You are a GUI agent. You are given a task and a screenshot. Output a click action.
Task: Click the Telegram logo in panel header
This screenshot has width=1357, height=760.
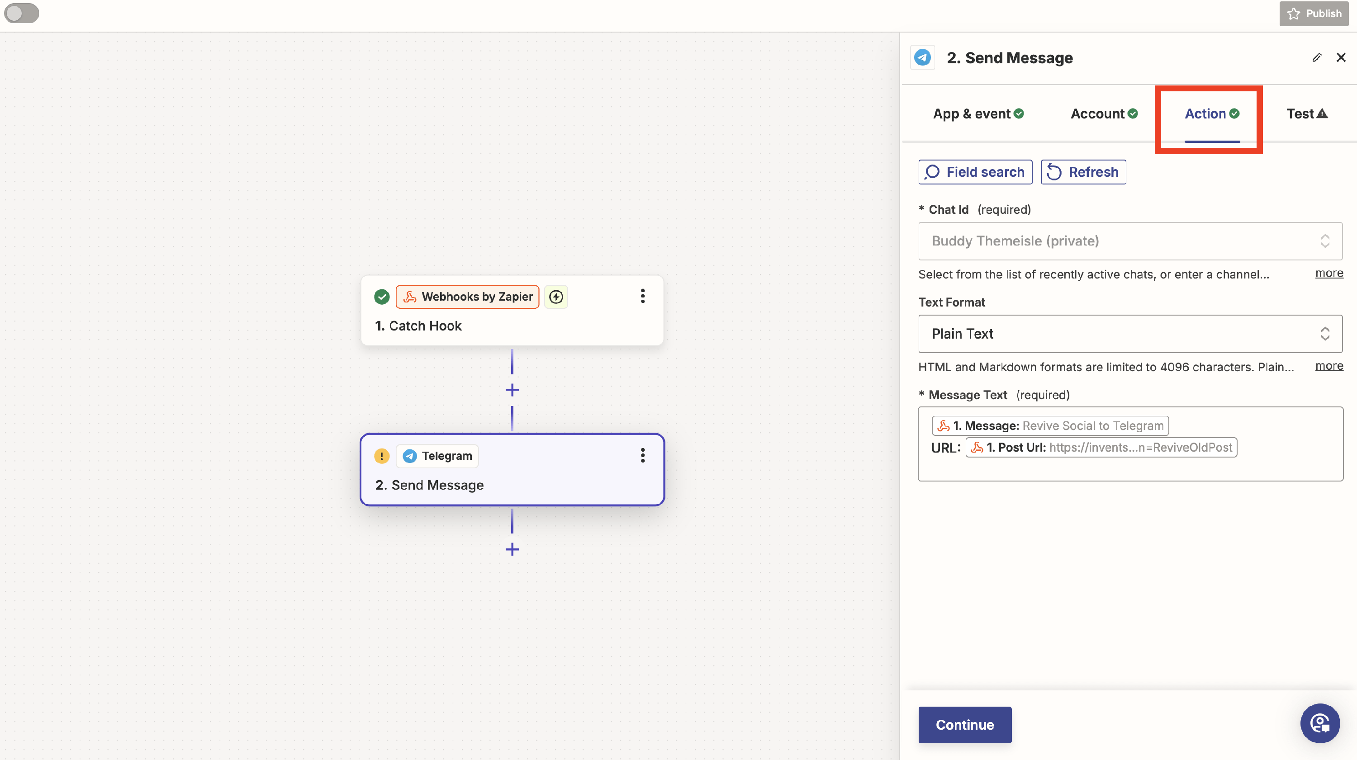coord(922,57)
